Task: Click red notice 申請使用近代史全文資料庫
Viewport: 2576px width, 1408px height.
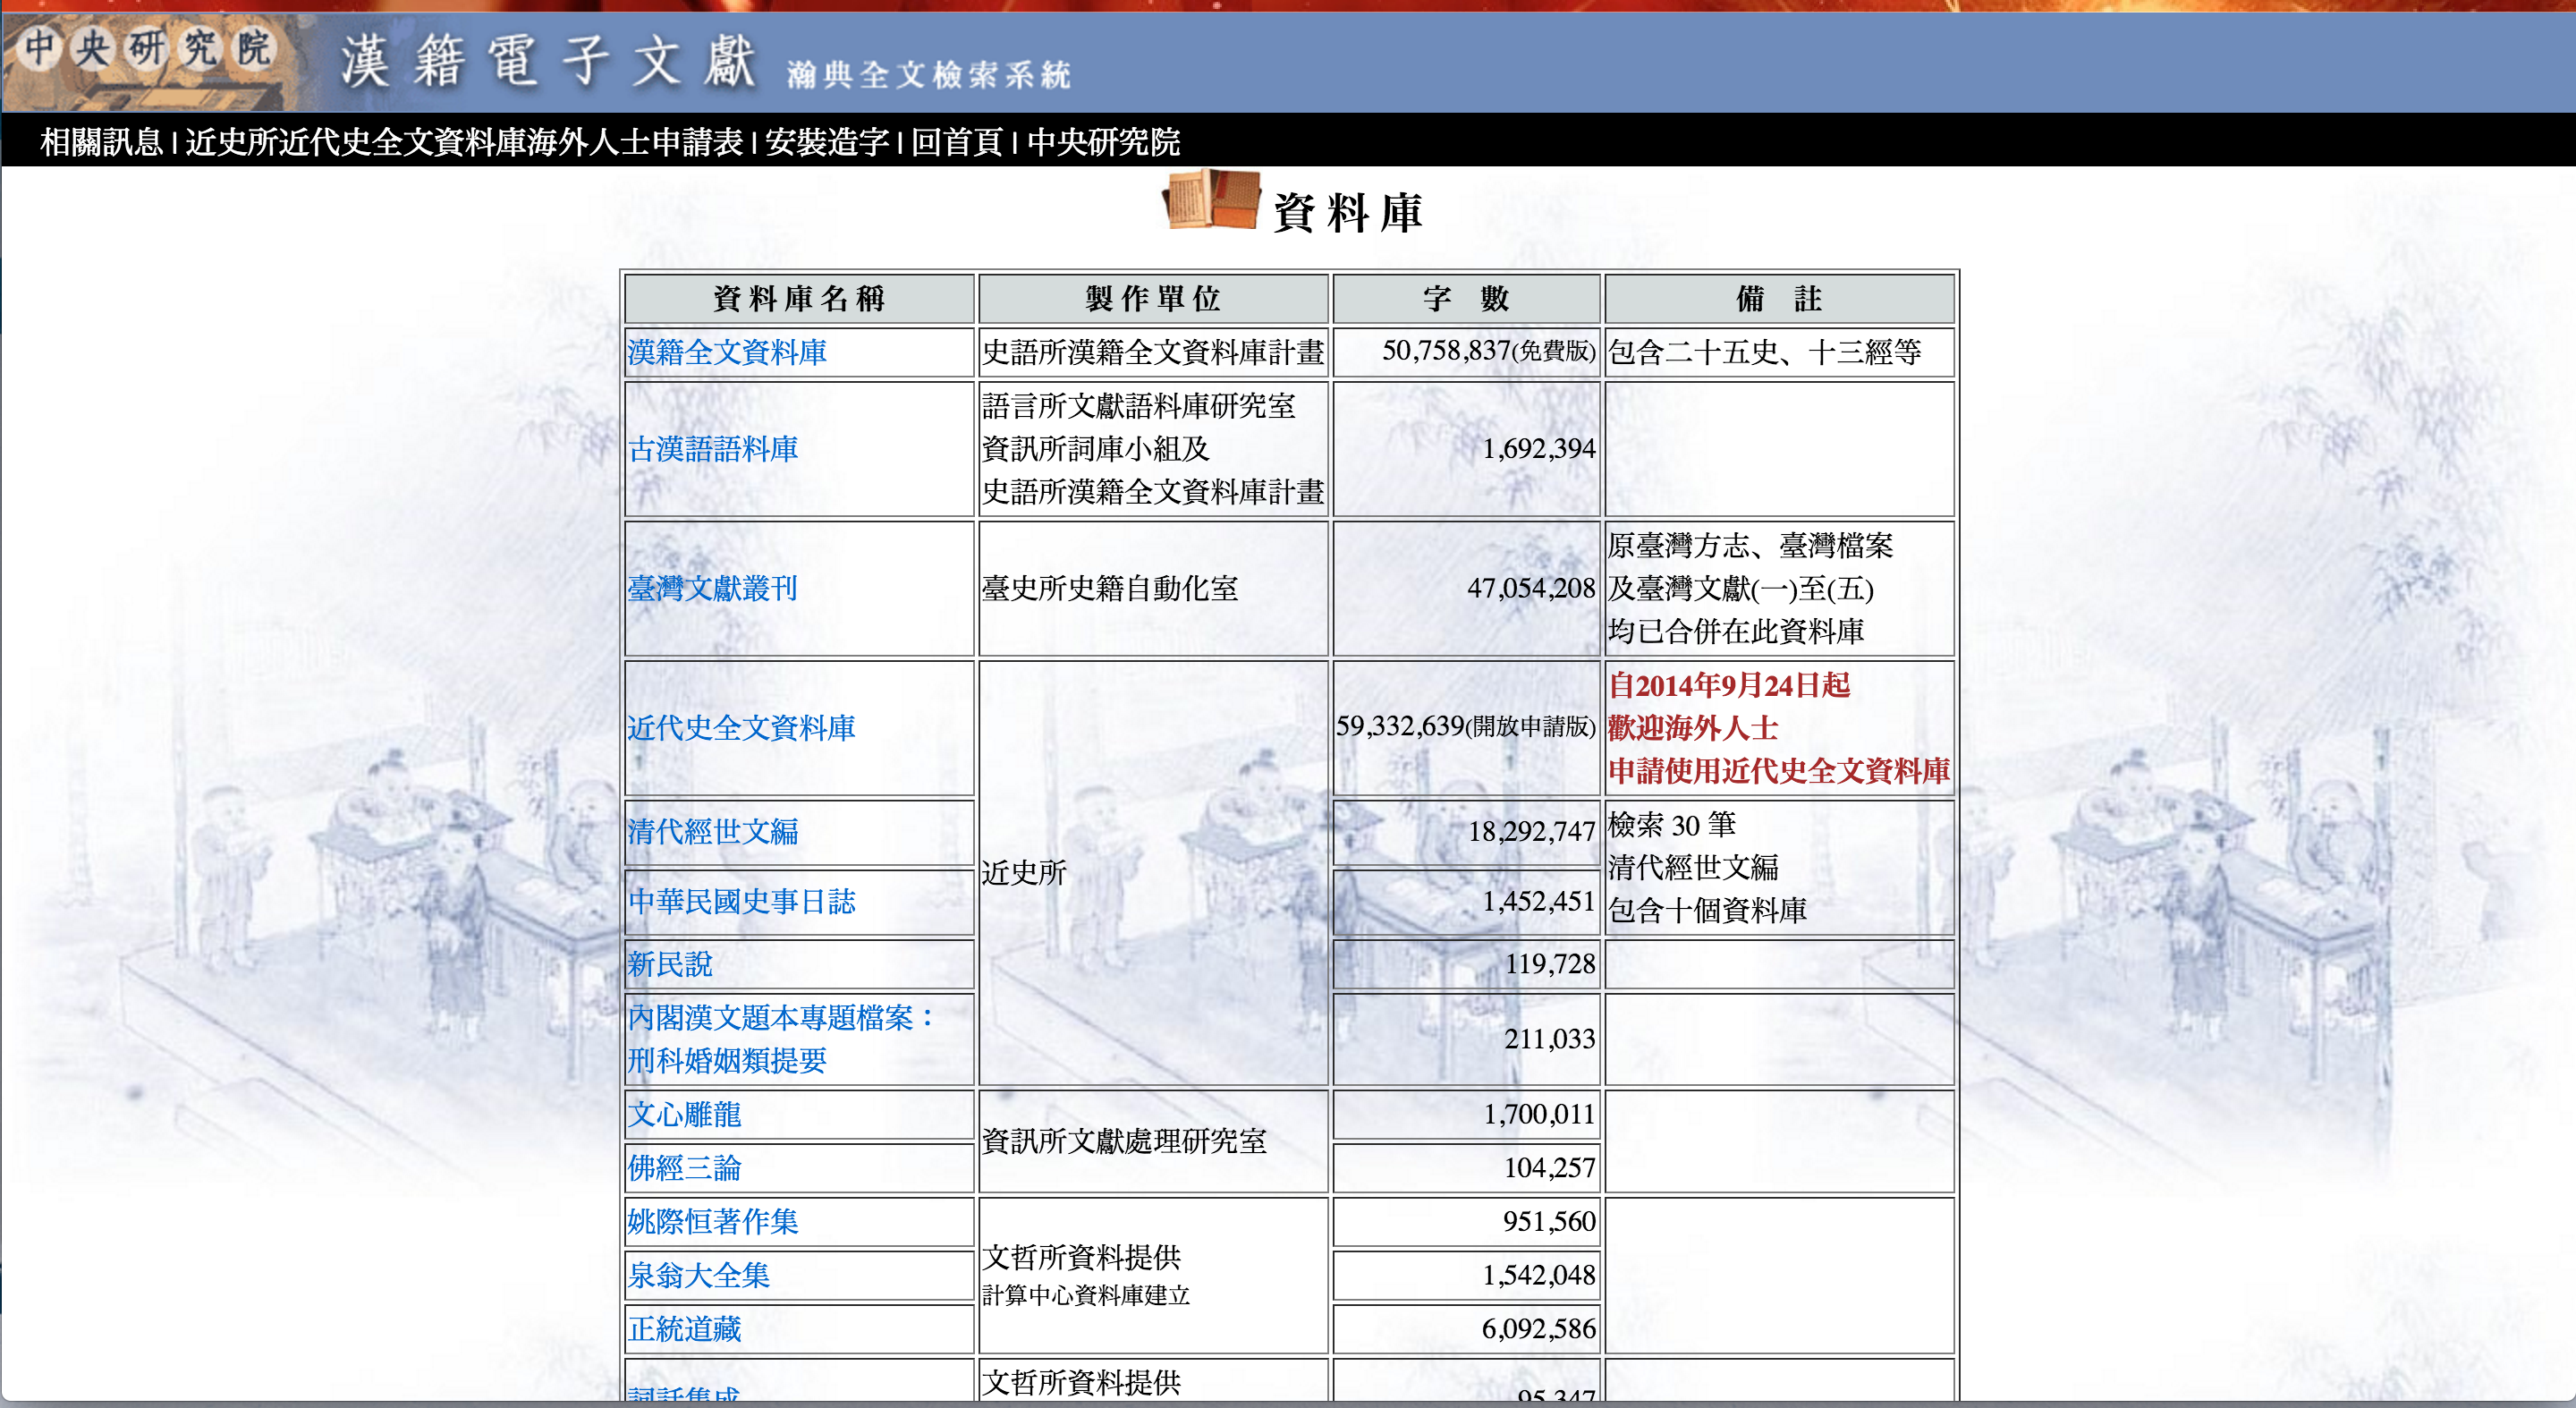Action: [1779, 771]
